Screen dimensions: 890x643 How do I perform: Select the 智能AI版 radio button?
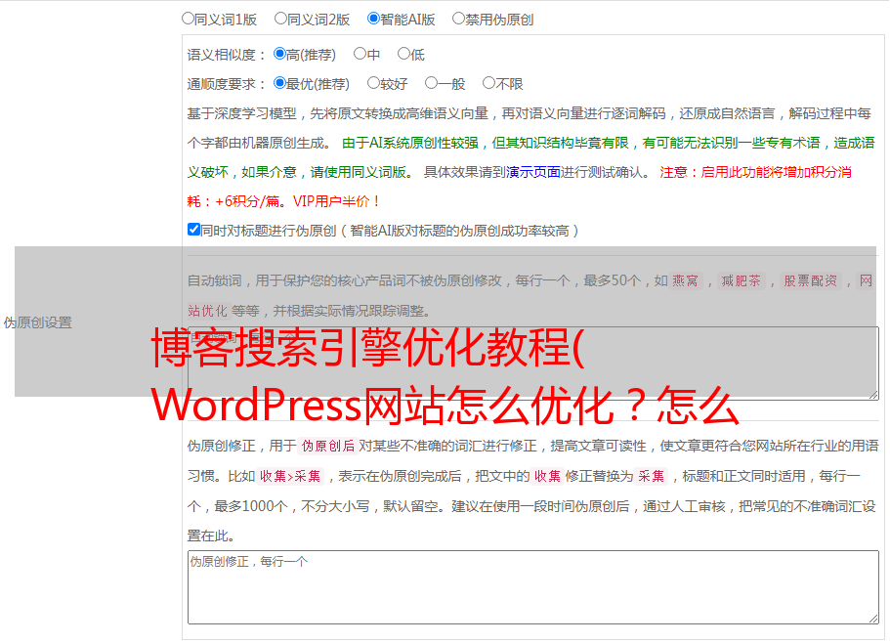[373, 19]
